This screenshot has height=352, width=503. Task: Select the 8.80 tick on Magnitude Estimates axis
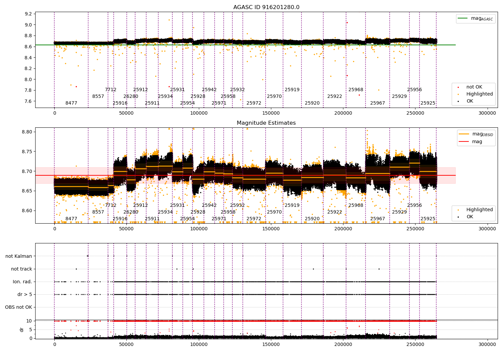coord(27,132)
